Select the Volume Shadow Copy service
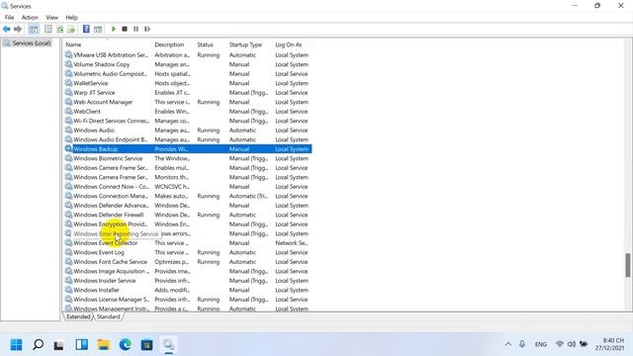The height and width of the screenshot is (356, 633). (x=188, y=64)
